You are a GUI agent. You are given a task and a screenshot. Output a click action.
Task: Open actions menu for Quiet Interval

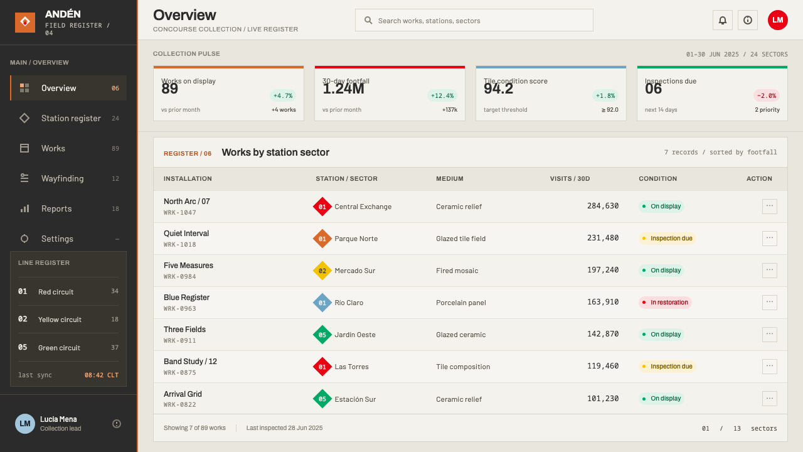pyautogui.click(x=770, y=239)
